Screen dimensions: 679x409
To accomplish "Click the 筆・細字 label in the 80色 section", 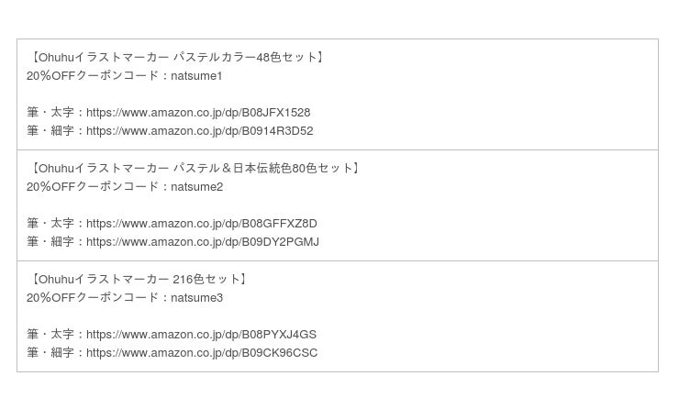I will tap(50, 242).
